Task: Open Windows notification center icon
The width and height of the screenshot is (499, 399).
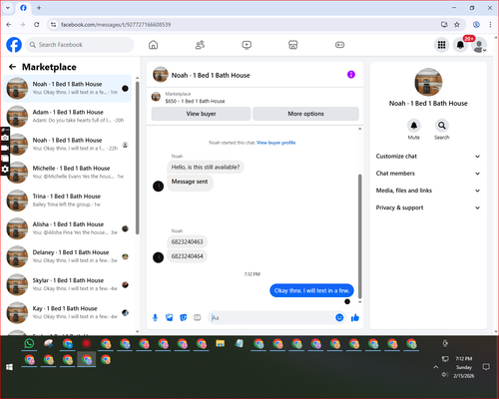Action: pos(486,367)
